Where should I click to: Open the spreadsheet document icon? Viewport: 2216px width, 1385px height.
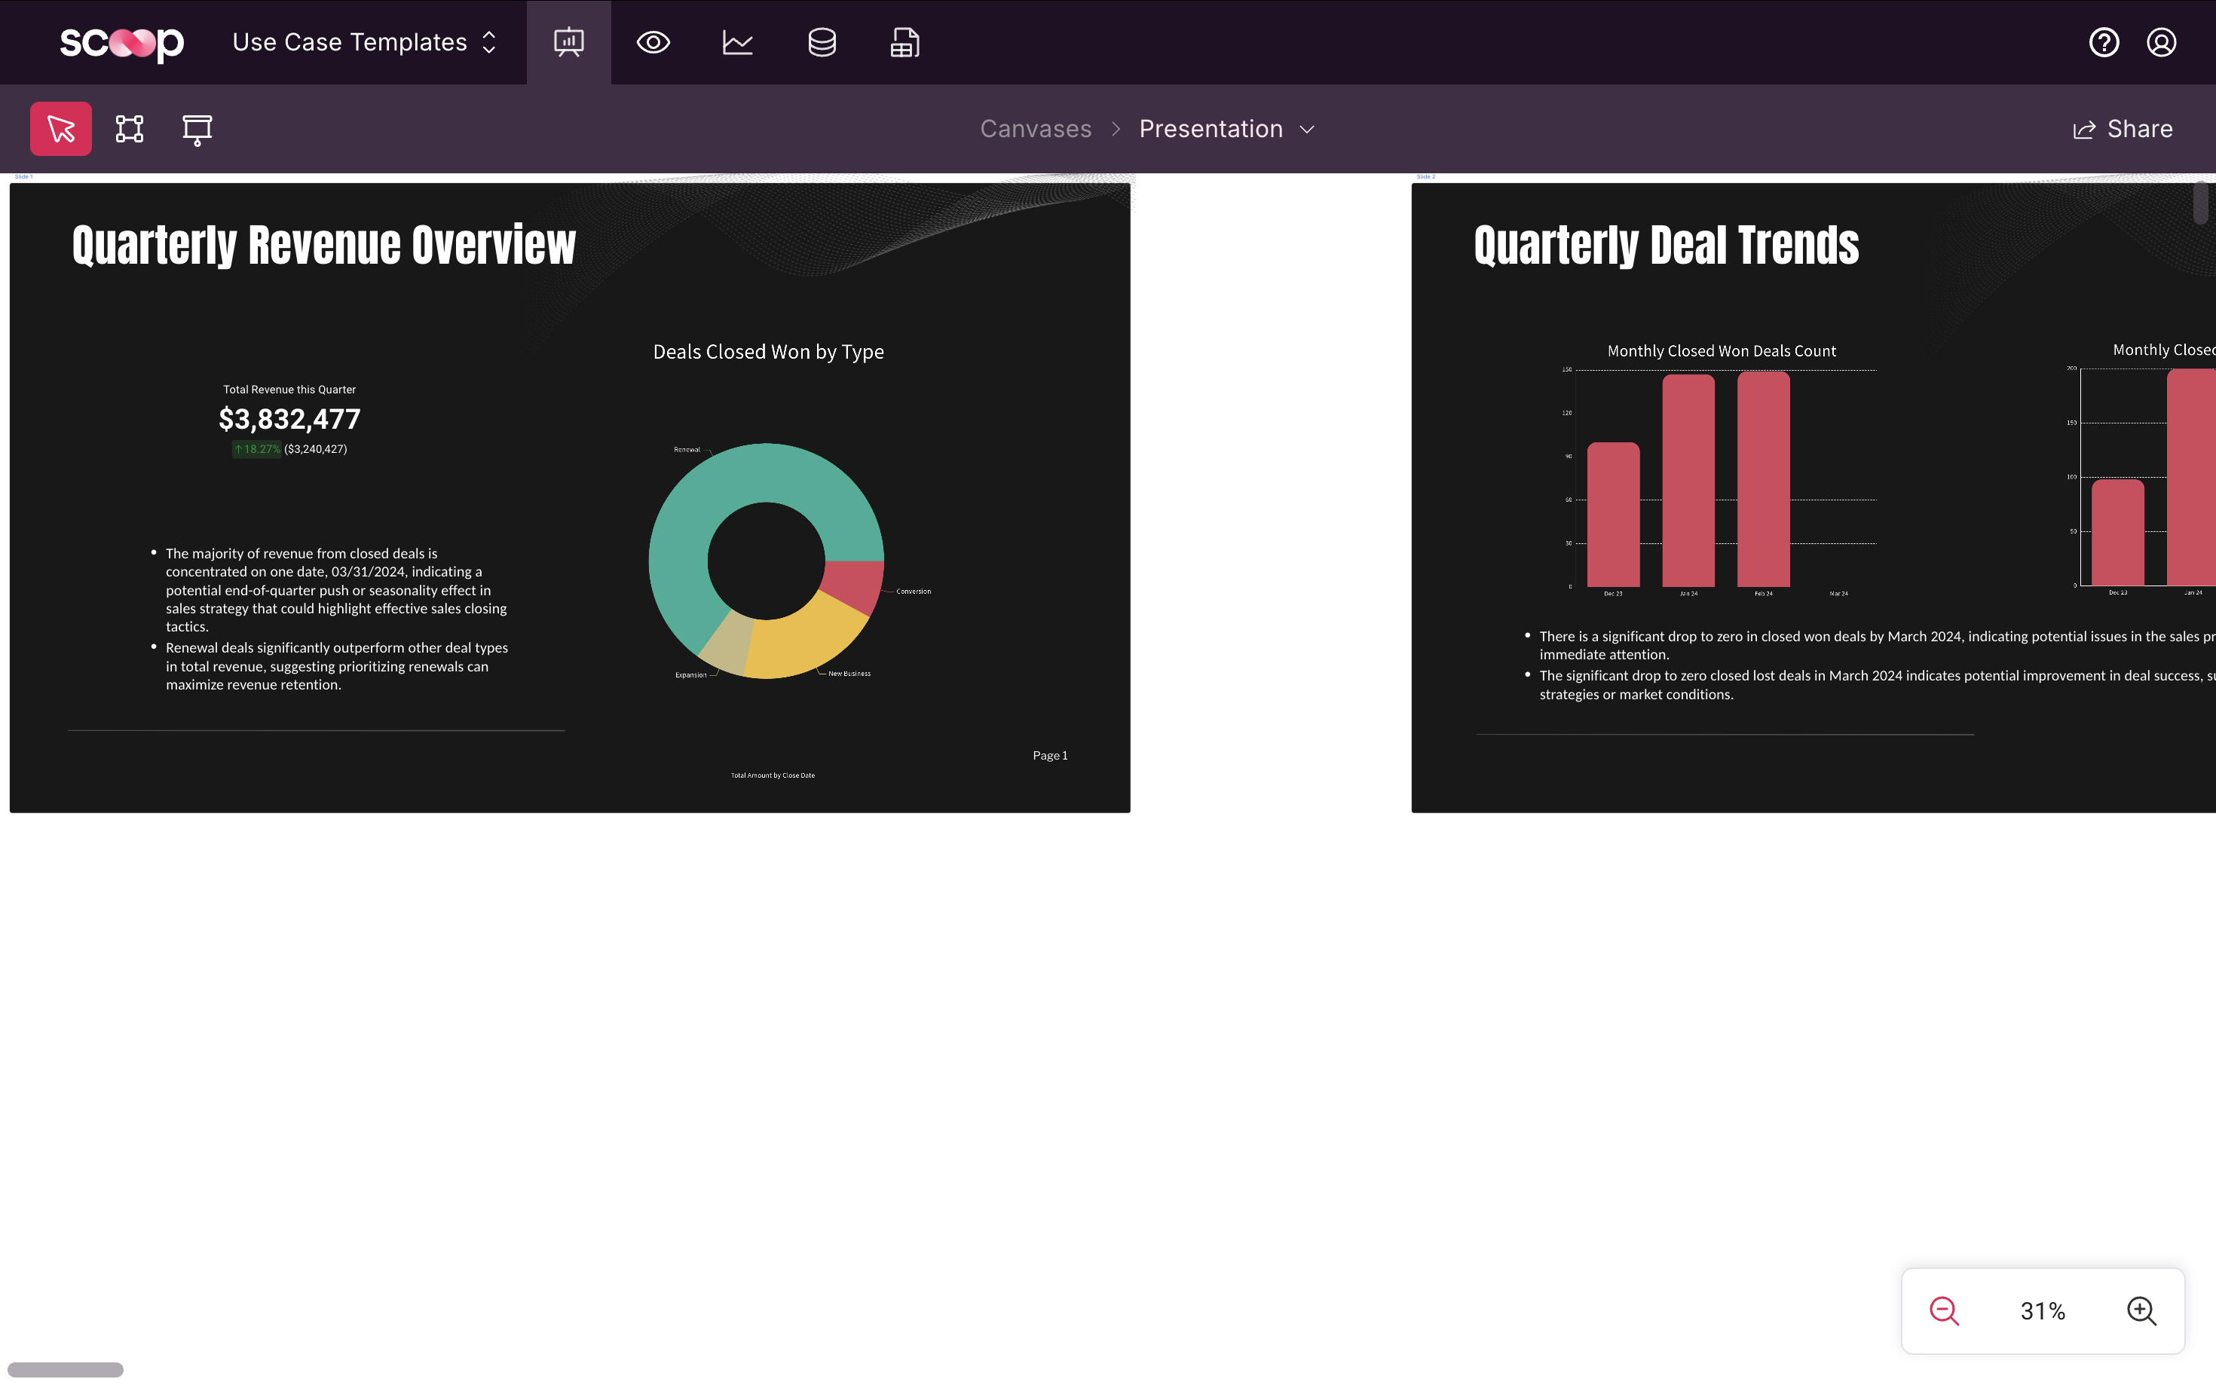tap(905, 42)
